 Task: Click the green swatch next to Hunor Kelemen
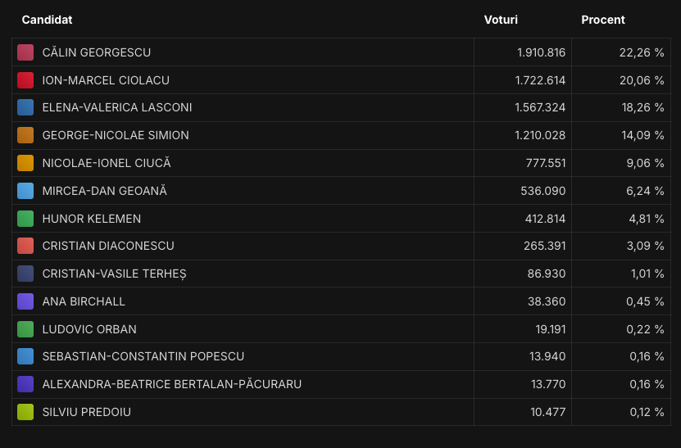point(25,219)
